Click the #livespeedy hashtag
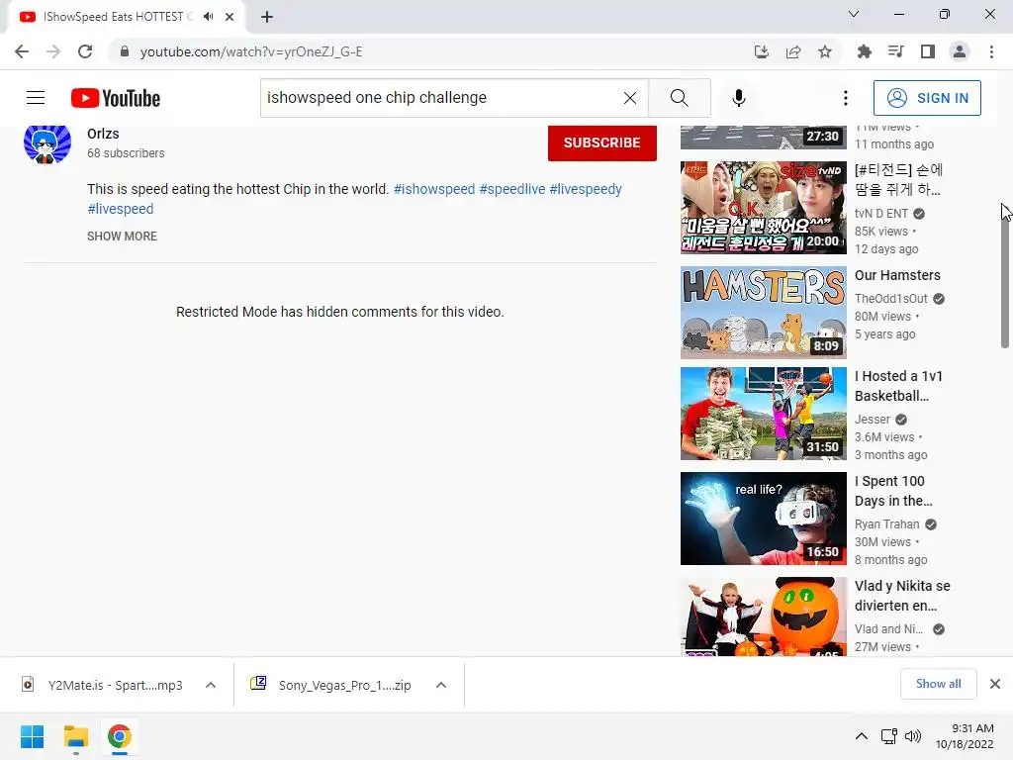The width and height of the screenshot is (1013, 760). 586,189
